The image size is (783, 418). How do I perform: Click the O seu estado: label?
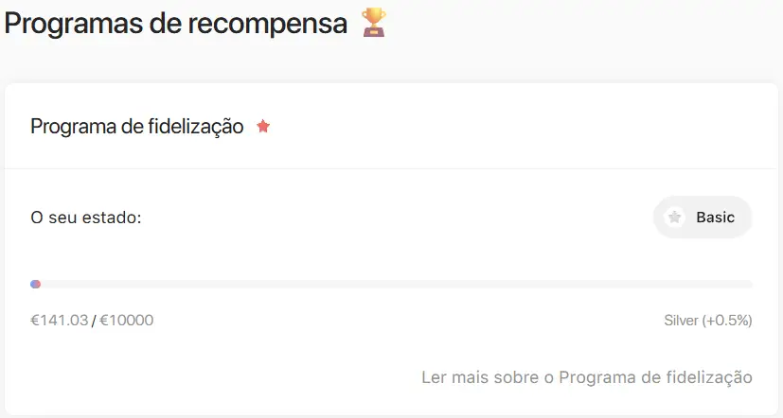click(x=86, y=218)
